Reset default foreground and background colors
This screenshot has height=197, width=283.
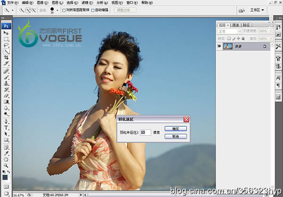[x=4, y=171]
